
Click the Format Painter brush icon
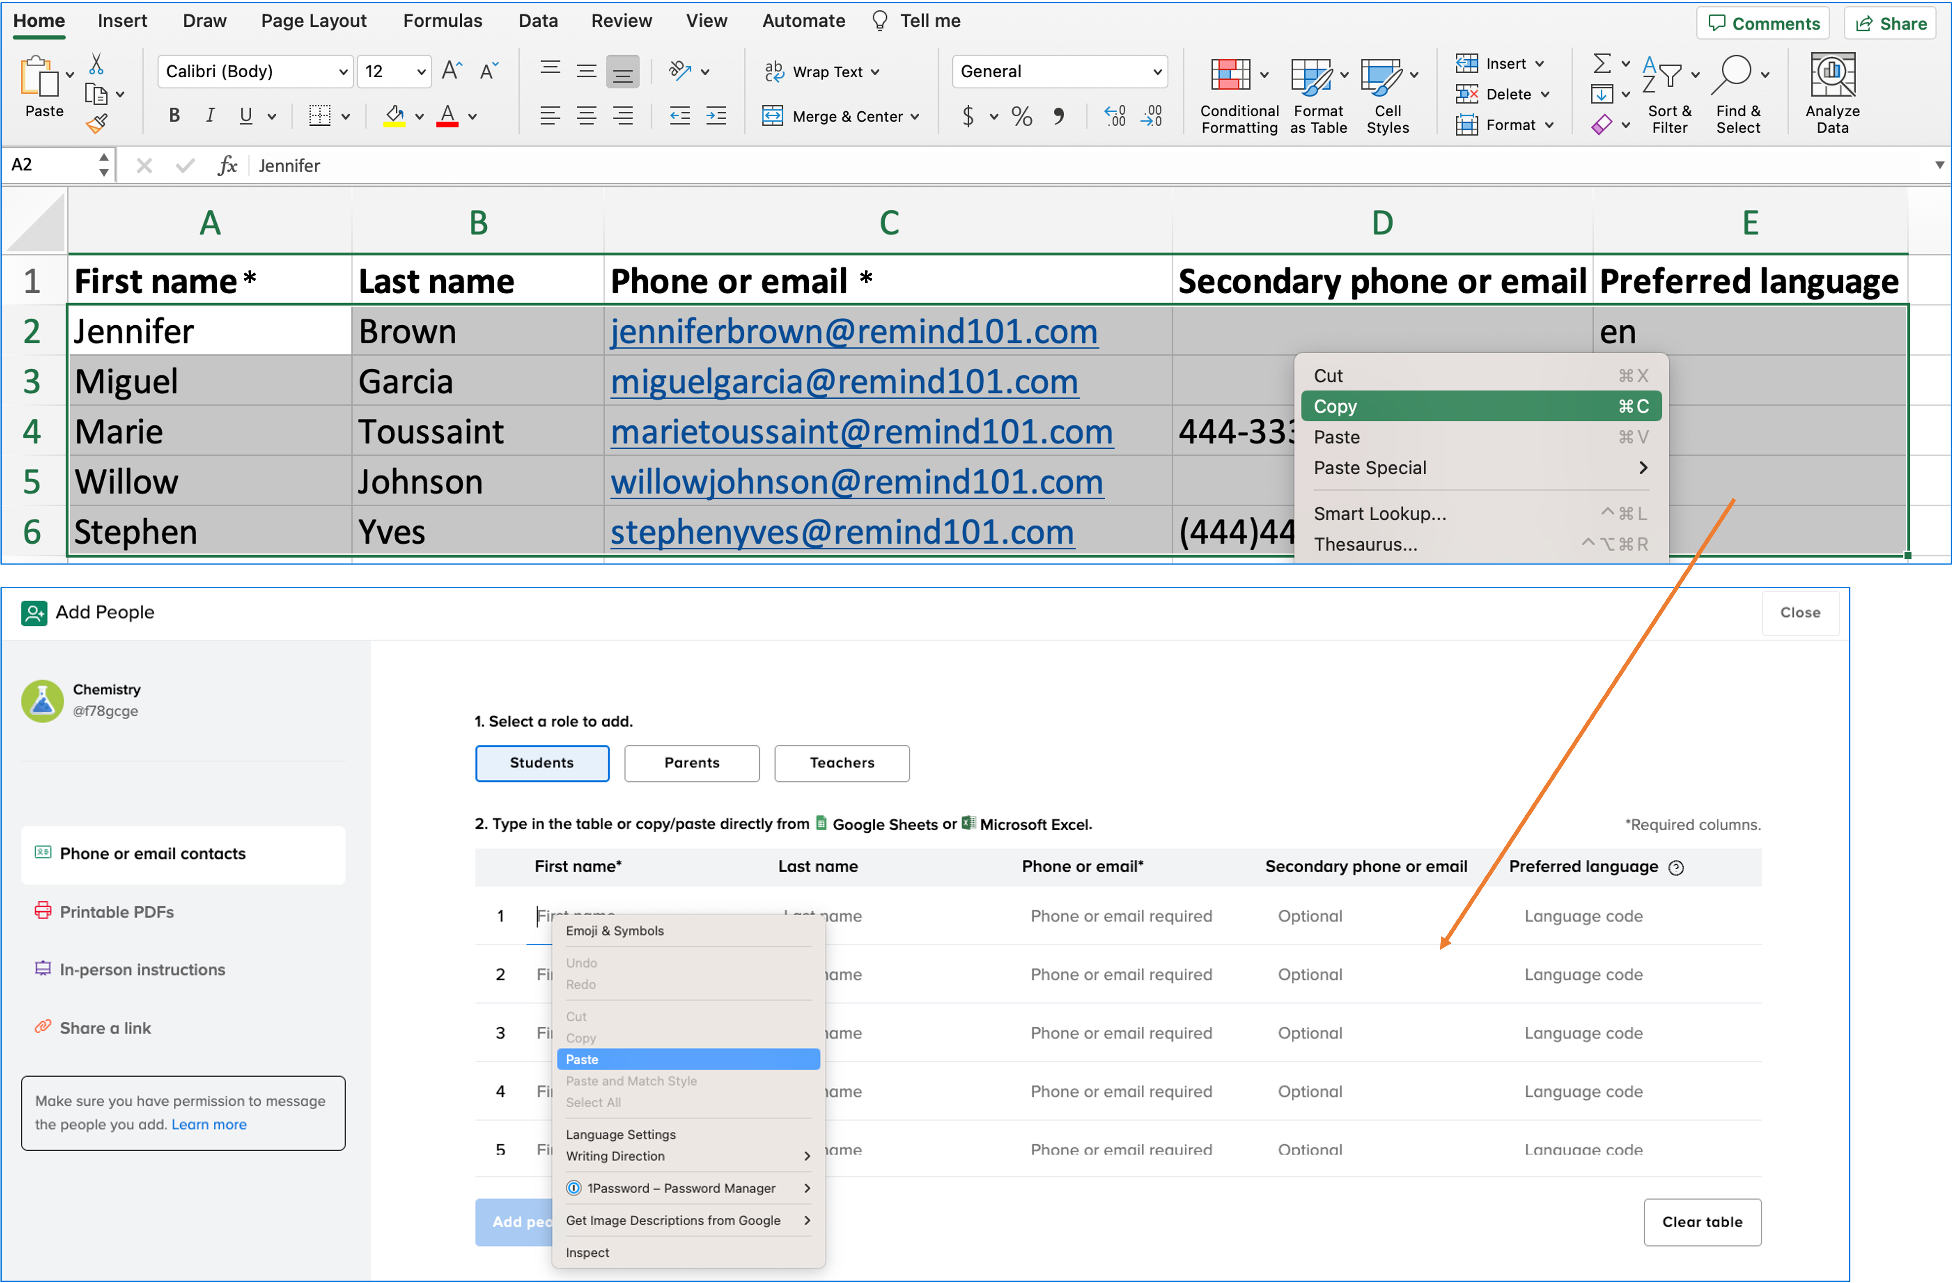tap(97, 124)
